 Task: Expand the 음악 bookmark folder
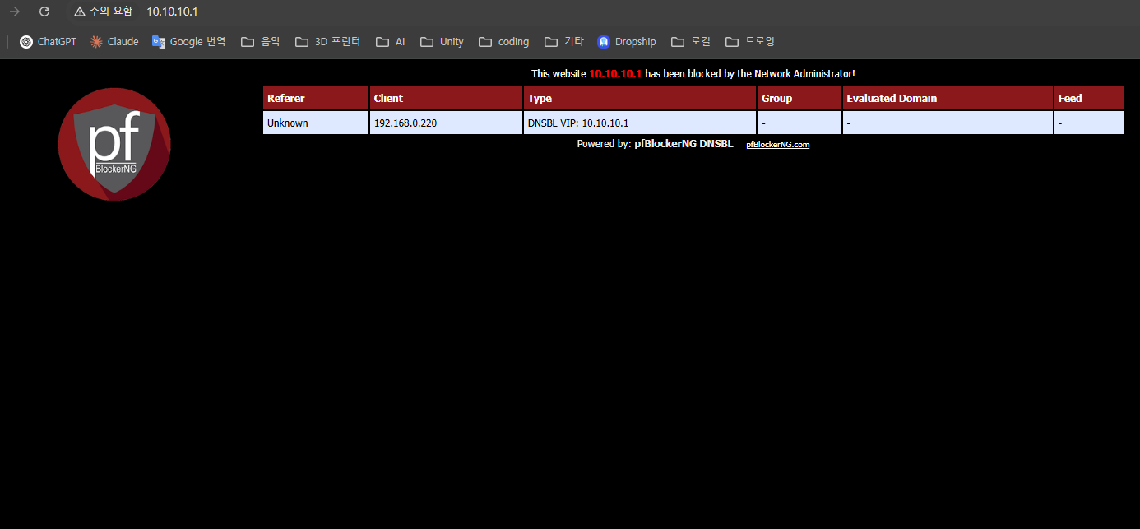click(x=261, y=42)
